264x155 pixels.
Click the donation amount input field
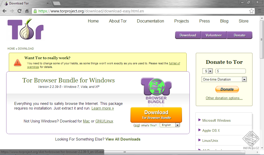click(x=230, y=71)
